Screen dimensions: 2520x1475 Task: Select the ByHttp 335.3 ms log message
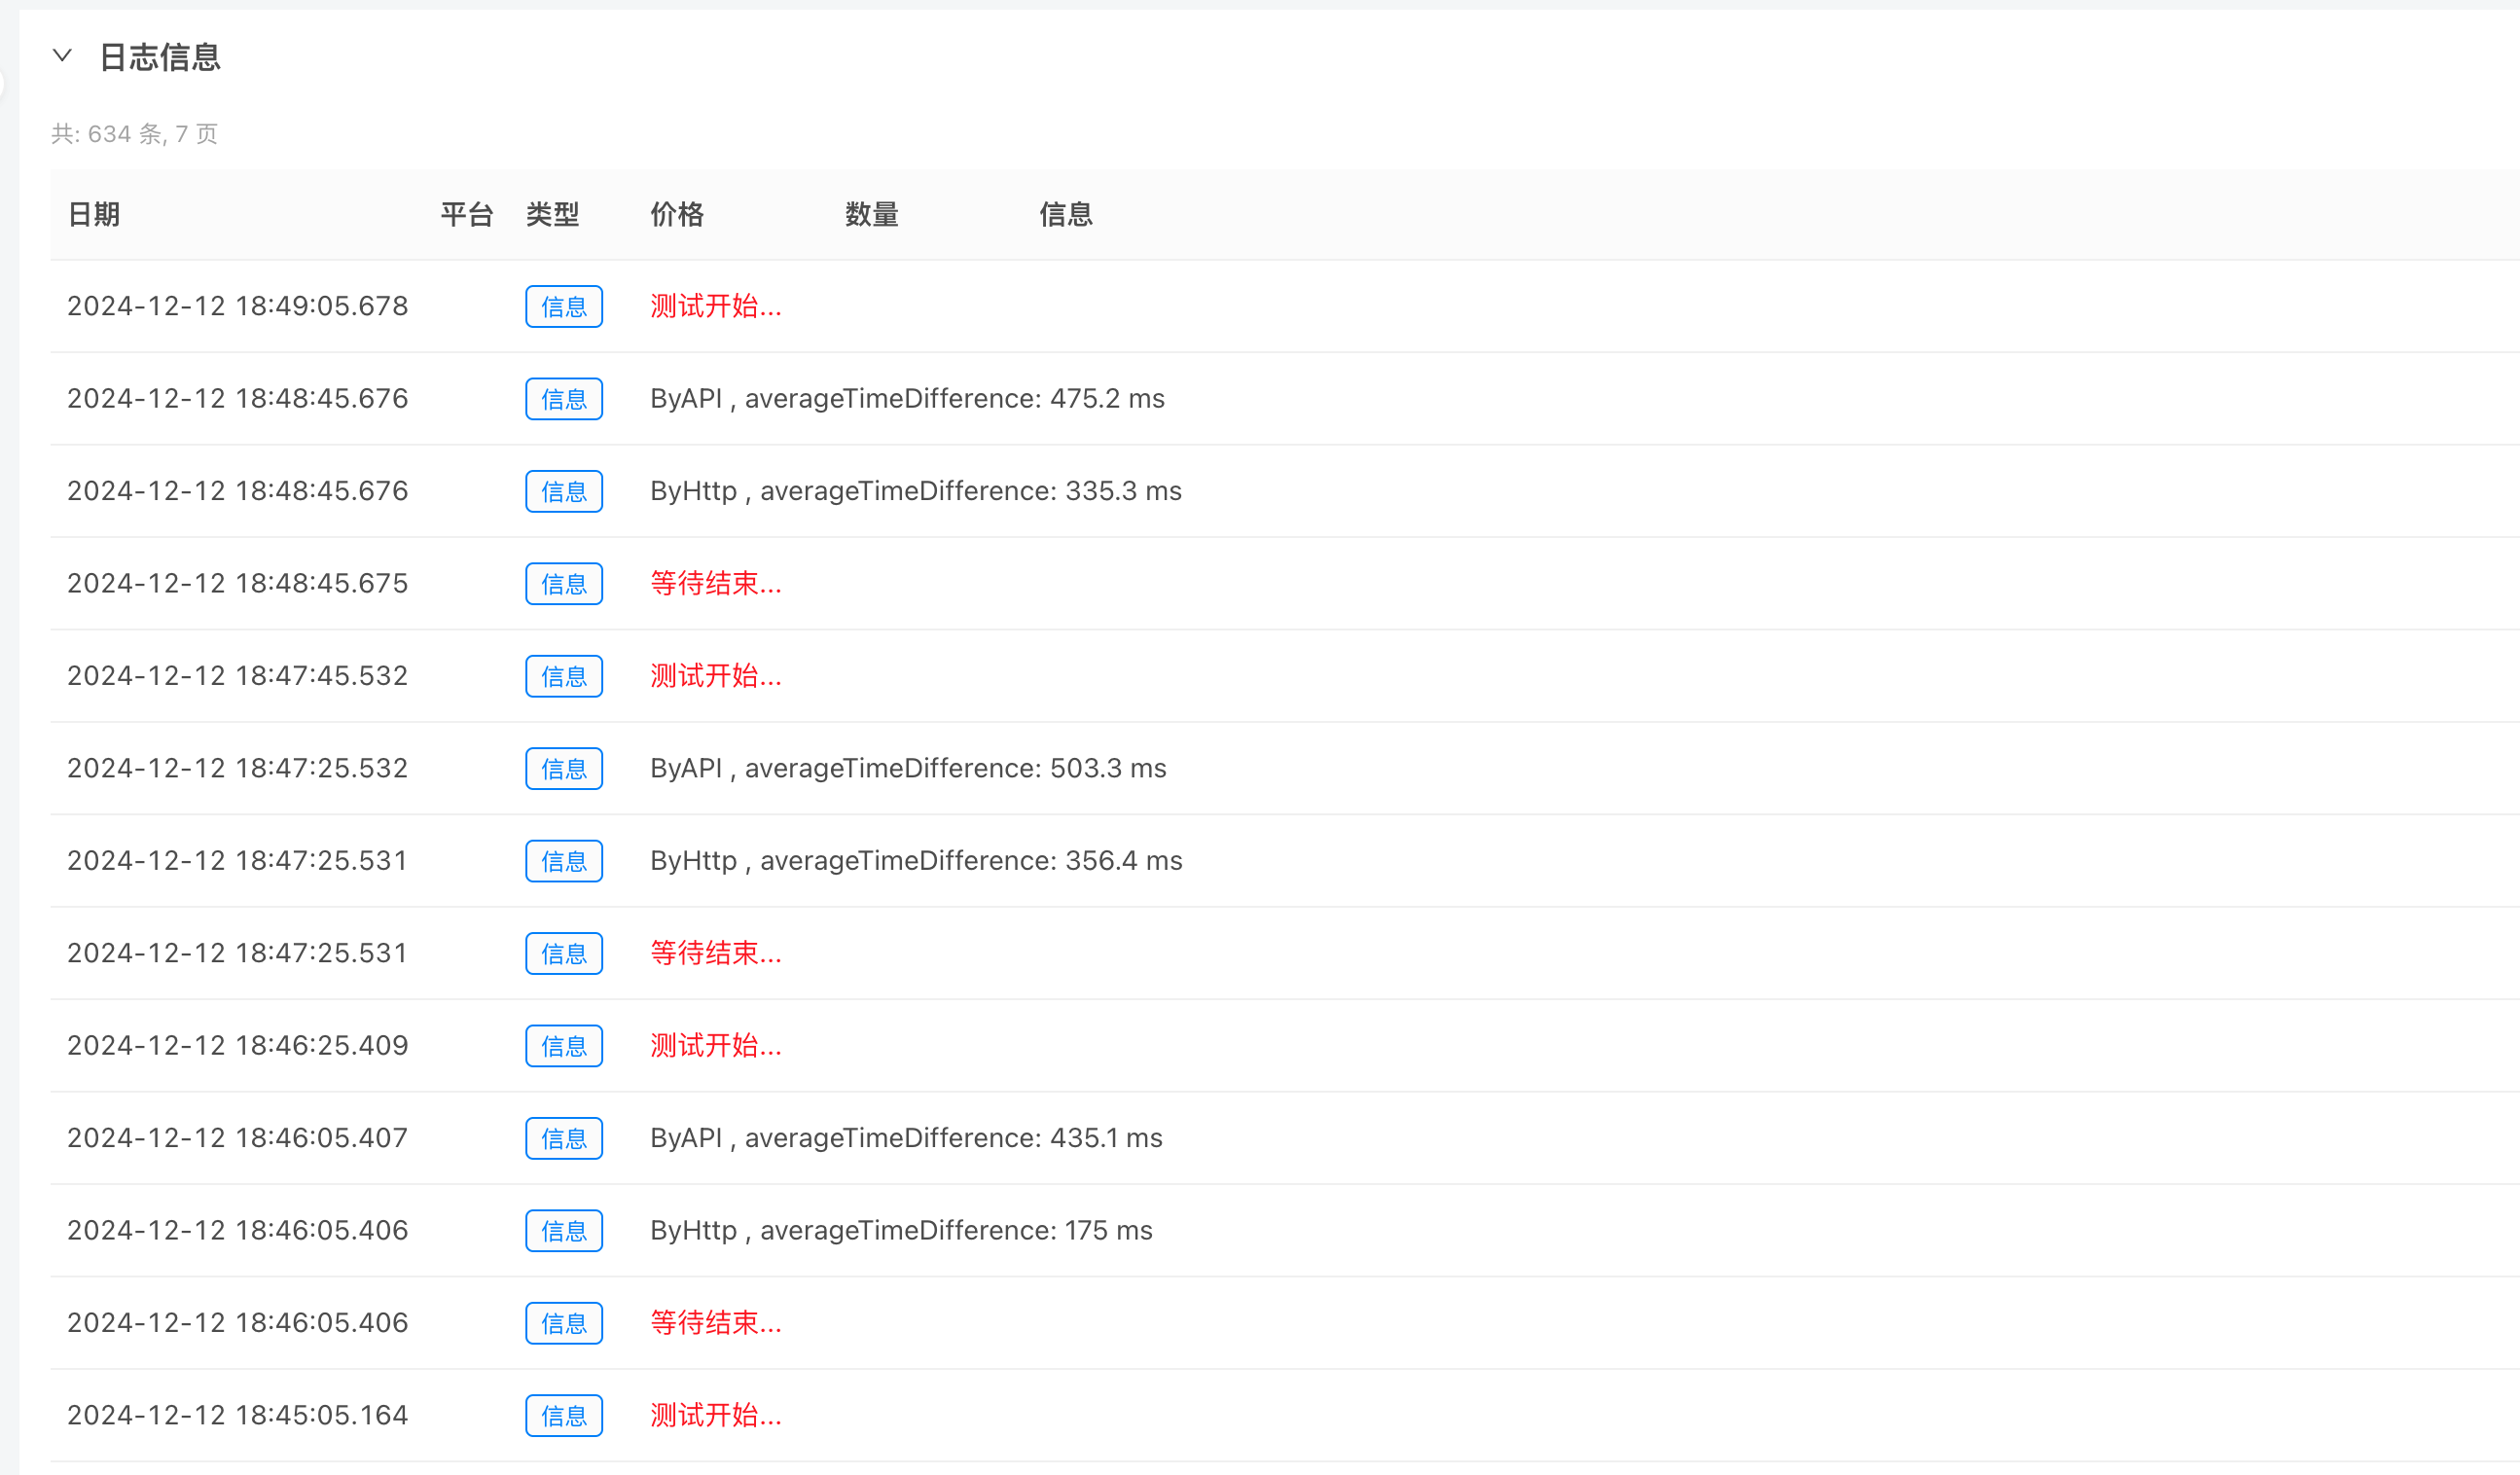(915, 491)
